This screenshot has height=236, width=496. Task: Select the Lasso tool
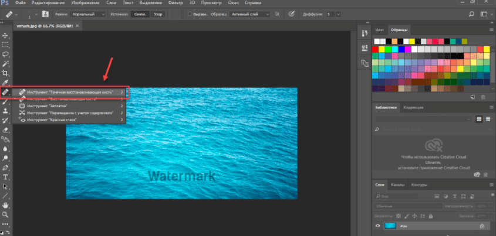[x=5, y=54]
